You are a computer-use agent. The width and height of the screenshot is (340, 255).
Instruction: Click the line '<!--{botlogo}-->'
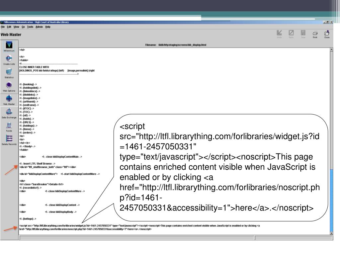click(28, 219)
